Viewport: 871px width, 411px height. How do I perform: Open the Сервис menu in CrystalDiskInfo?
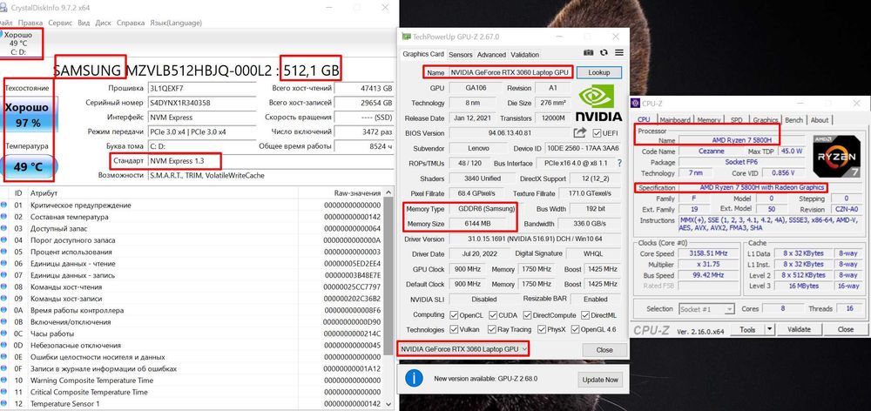tap(60, 23)
